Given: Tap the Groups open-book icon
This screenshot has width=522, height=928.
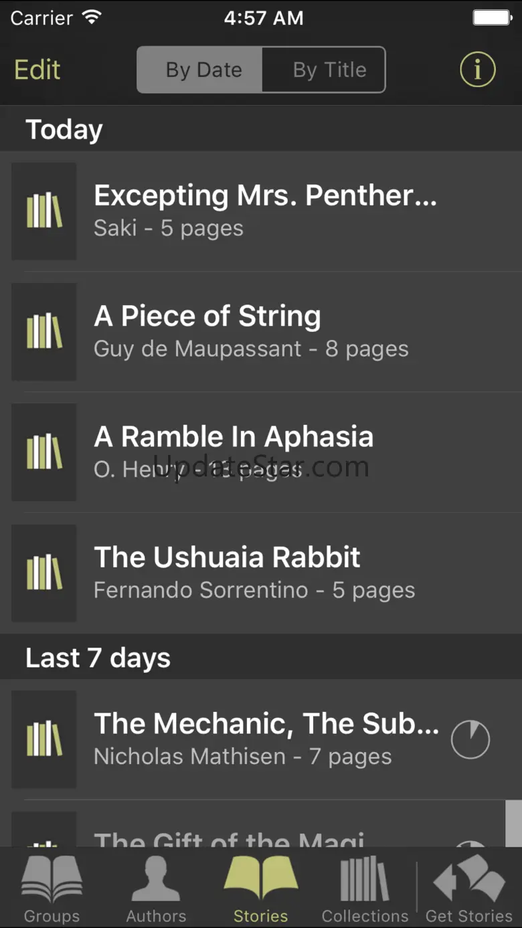Looking at the screenshot, I should [x=52, y=880].
